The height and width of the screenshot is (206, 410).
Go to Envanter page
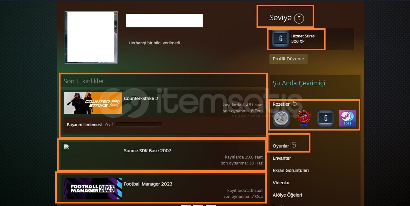(282, 158)
